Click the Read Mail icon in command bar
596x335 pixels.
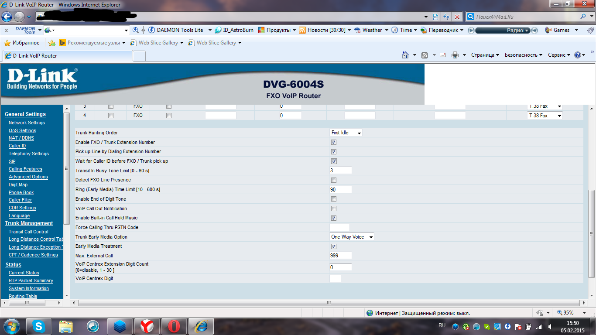point(442,55)
